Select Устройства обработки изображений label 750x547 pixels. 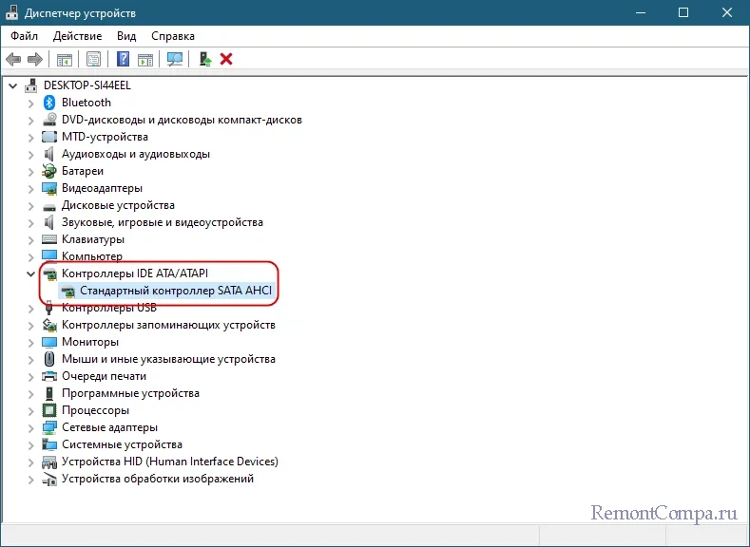click(x=158, y=479)
